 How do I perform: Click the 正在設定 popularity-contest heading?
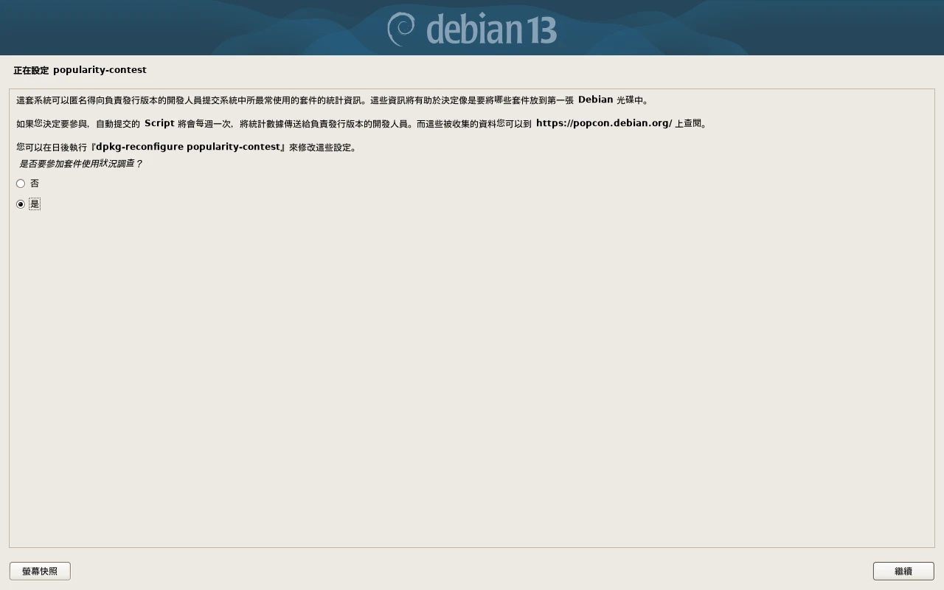point(80,70)
